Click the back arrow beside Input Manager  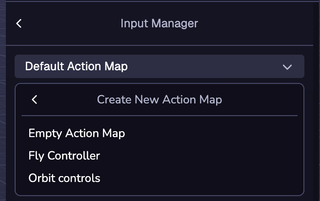coord(19,23)
